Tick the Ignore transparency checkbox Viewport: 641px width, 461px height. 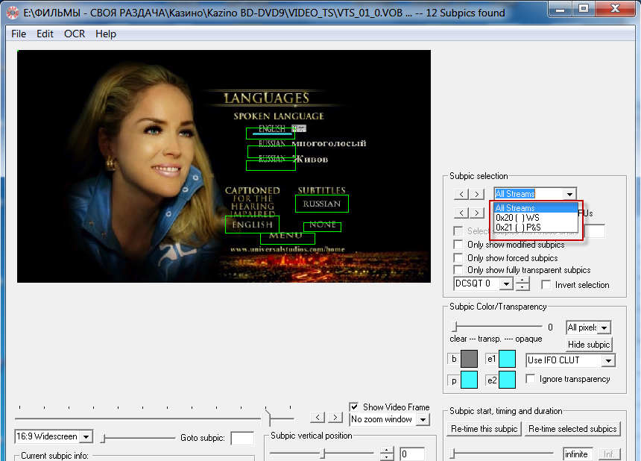[x=531, y=379]
